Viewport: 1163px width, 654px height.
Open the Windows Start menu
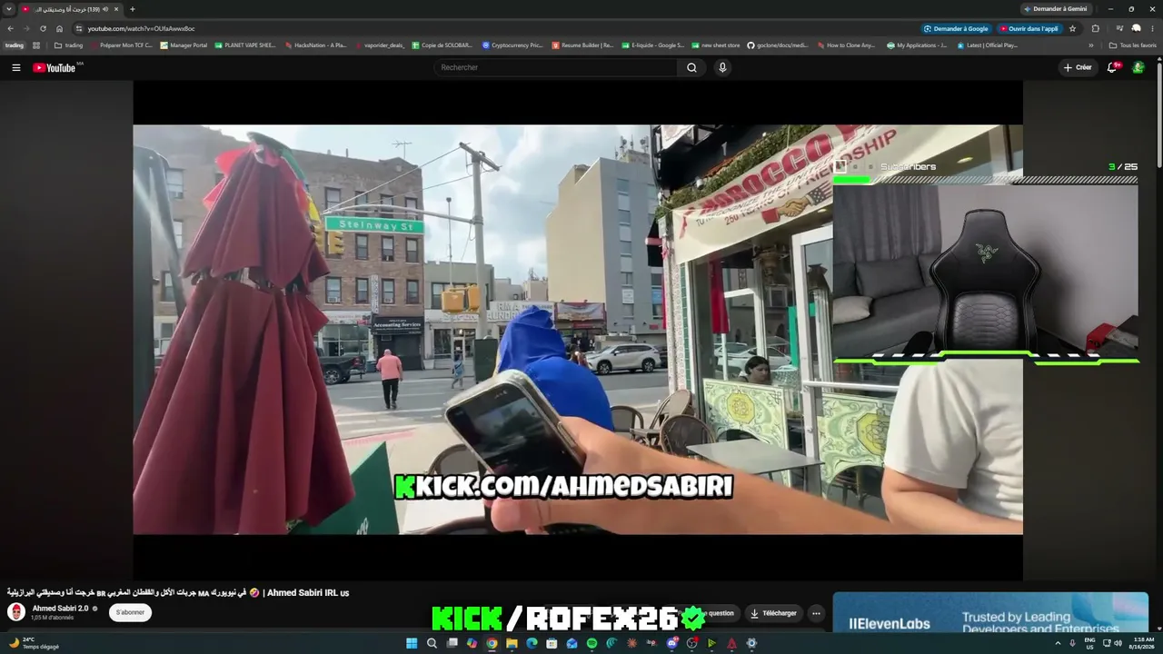click(412, 643)
